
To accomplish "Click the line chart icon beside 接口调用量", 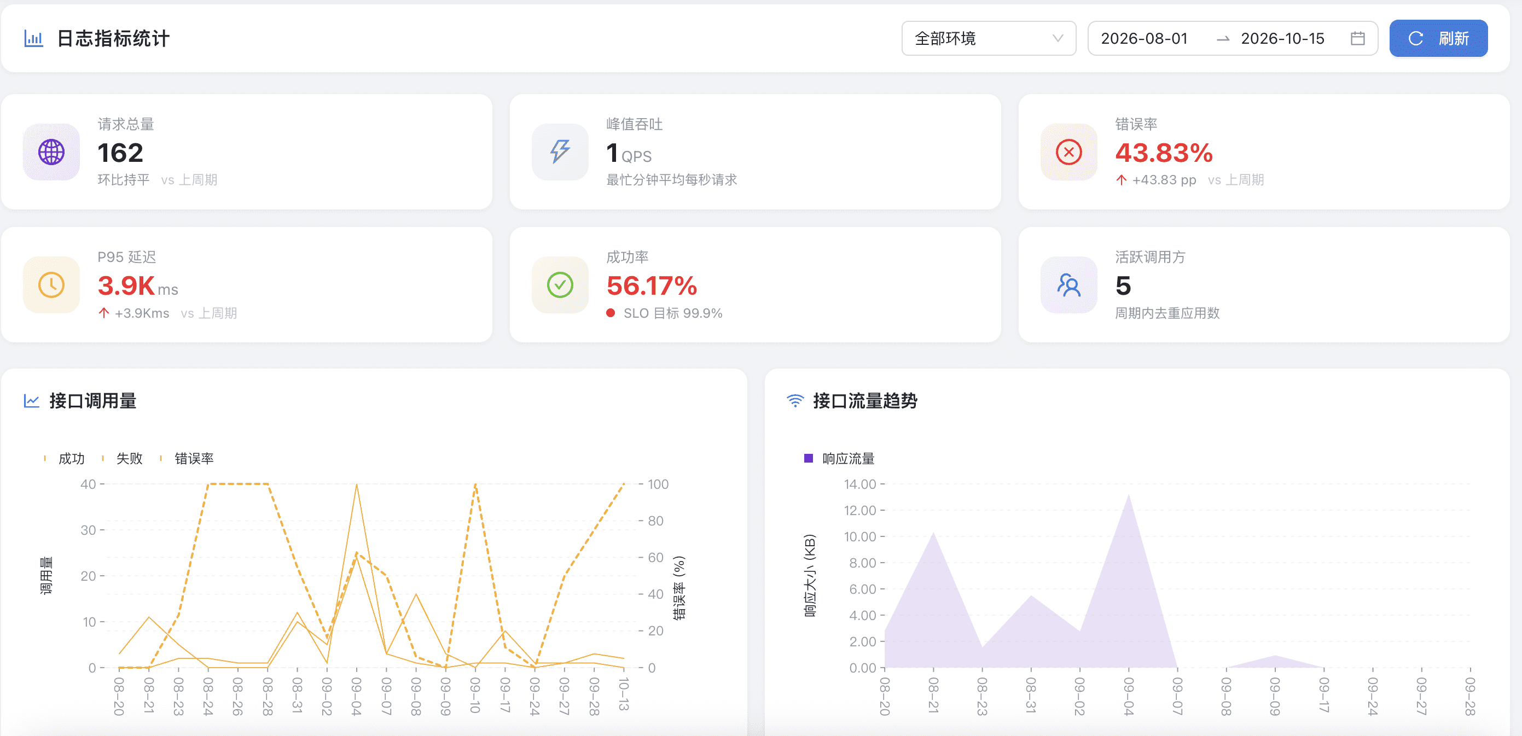I will (31, 400).
